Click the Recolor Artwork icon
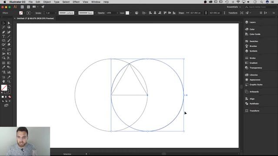Image resolution: width=278 pixels, height=156 pixels. click(x=136, y=13)
